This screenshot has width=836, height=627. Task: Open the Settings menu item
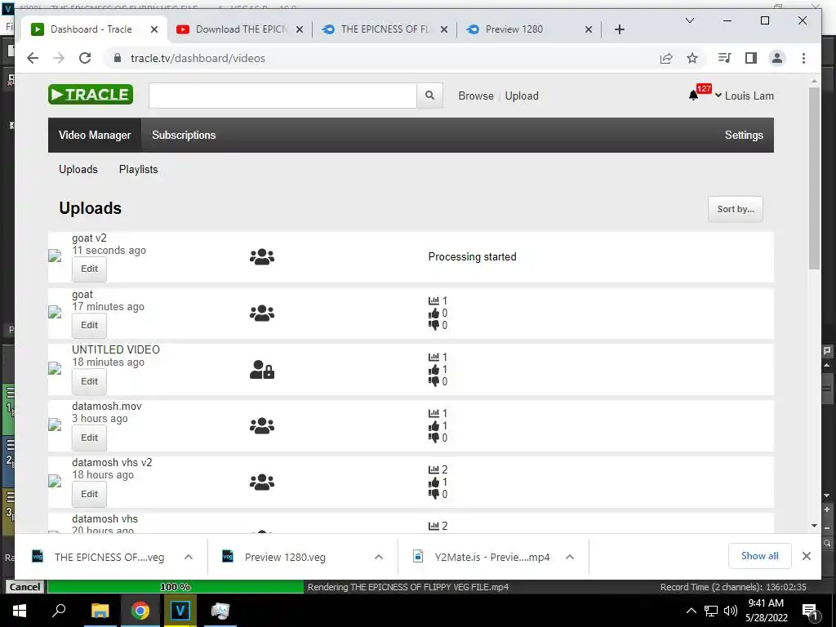(x=744, y=135)
